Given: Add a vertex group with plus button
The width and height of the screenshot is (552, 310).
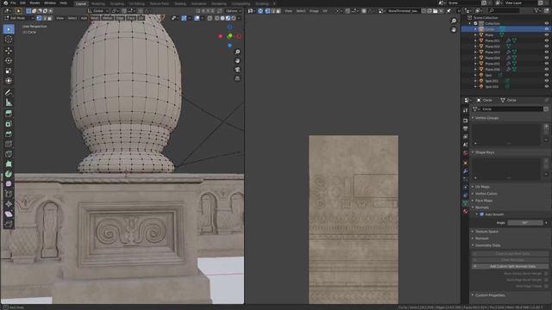Looking at the screenshot, I should coord(546,126).
